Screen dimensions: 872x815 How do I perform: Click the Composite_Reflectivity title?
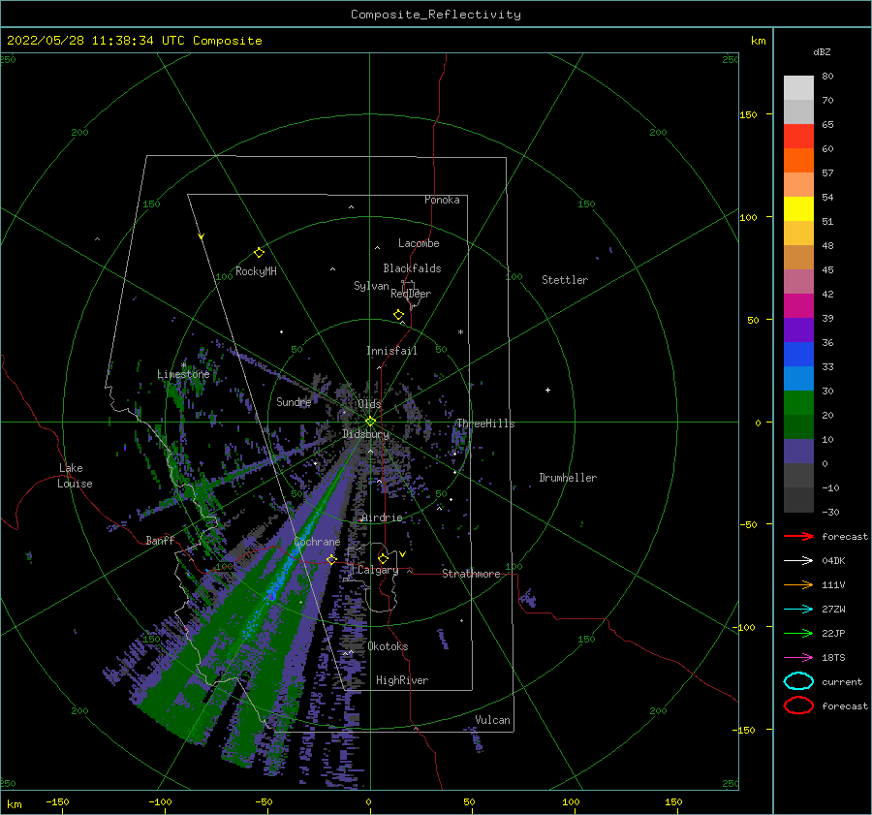pyautogui.click(x=436, y=15)
